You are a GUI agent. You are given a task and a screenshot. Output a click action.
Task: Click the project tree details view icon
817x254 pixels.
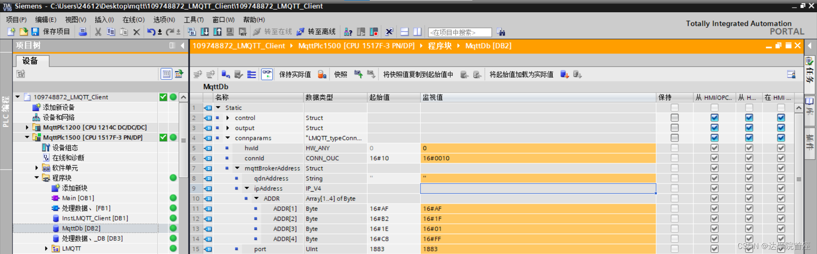point(166,74)
